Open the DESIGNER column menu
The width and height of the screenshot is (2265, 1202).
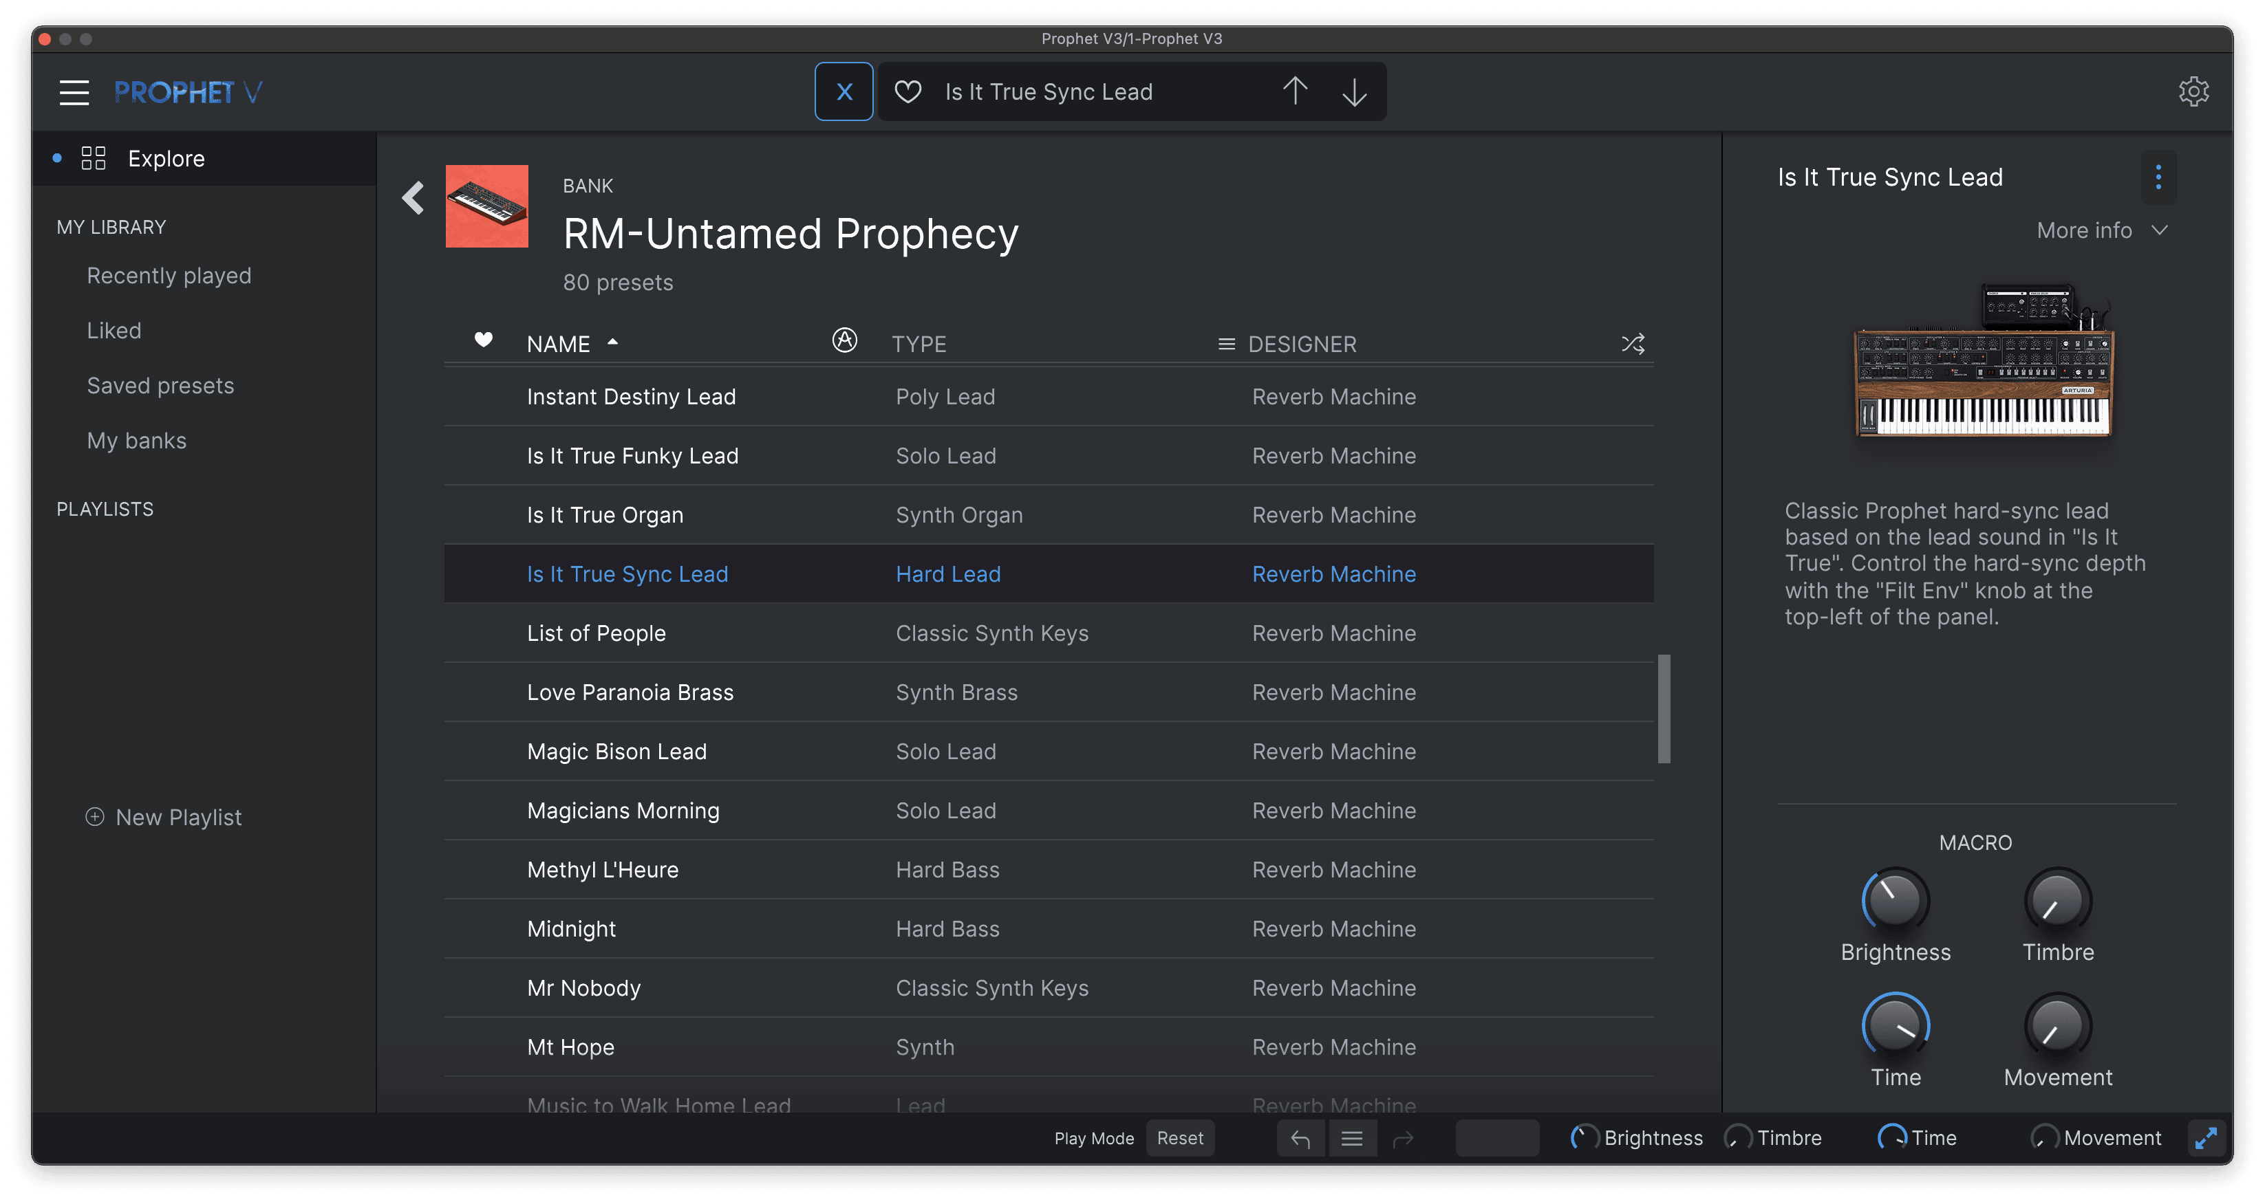tap(1227, 345)
